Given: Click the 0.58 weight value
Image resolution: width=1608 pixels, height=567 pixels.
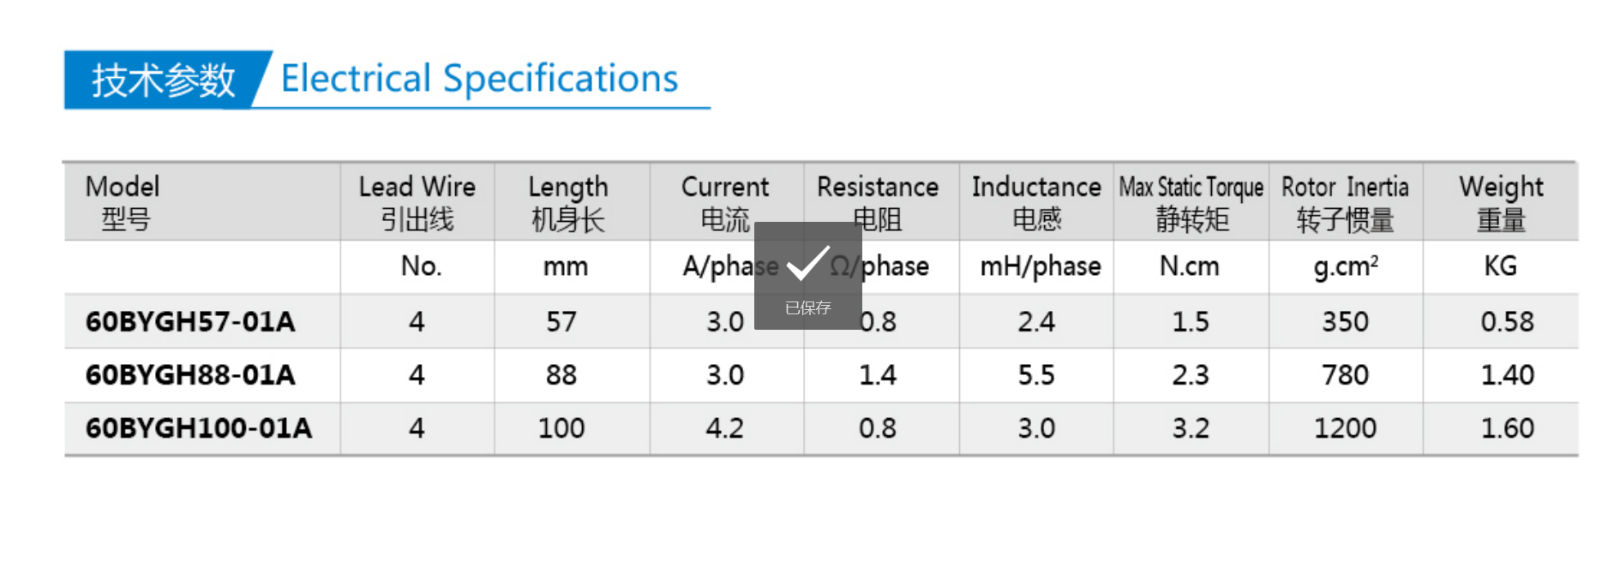Looking at the screenshot, I should (x=1507, y=321).
